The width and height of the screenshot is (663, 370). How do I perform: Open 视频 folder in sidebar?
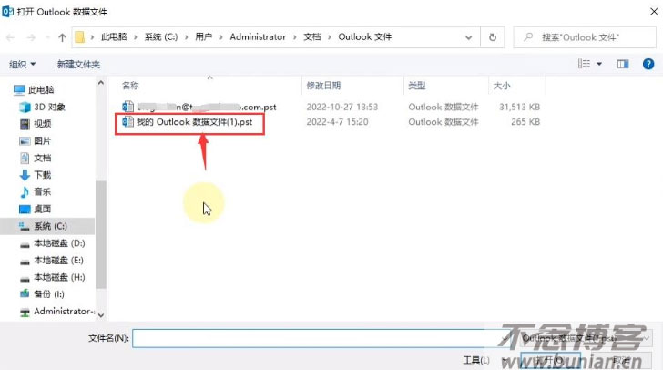tap(42, 124)
